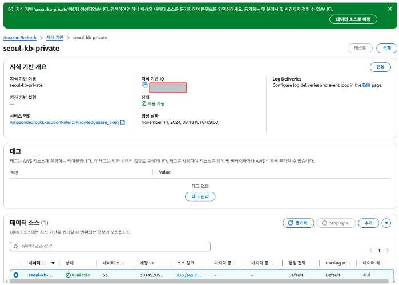
Task: Click the external link icon beside service role
Action: tap(123, 122)
